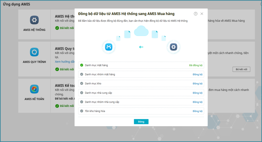Image resolution: width=262 pixels, height=142 pixels.
Task: Click the Đóng button
Action: point(141,121)
